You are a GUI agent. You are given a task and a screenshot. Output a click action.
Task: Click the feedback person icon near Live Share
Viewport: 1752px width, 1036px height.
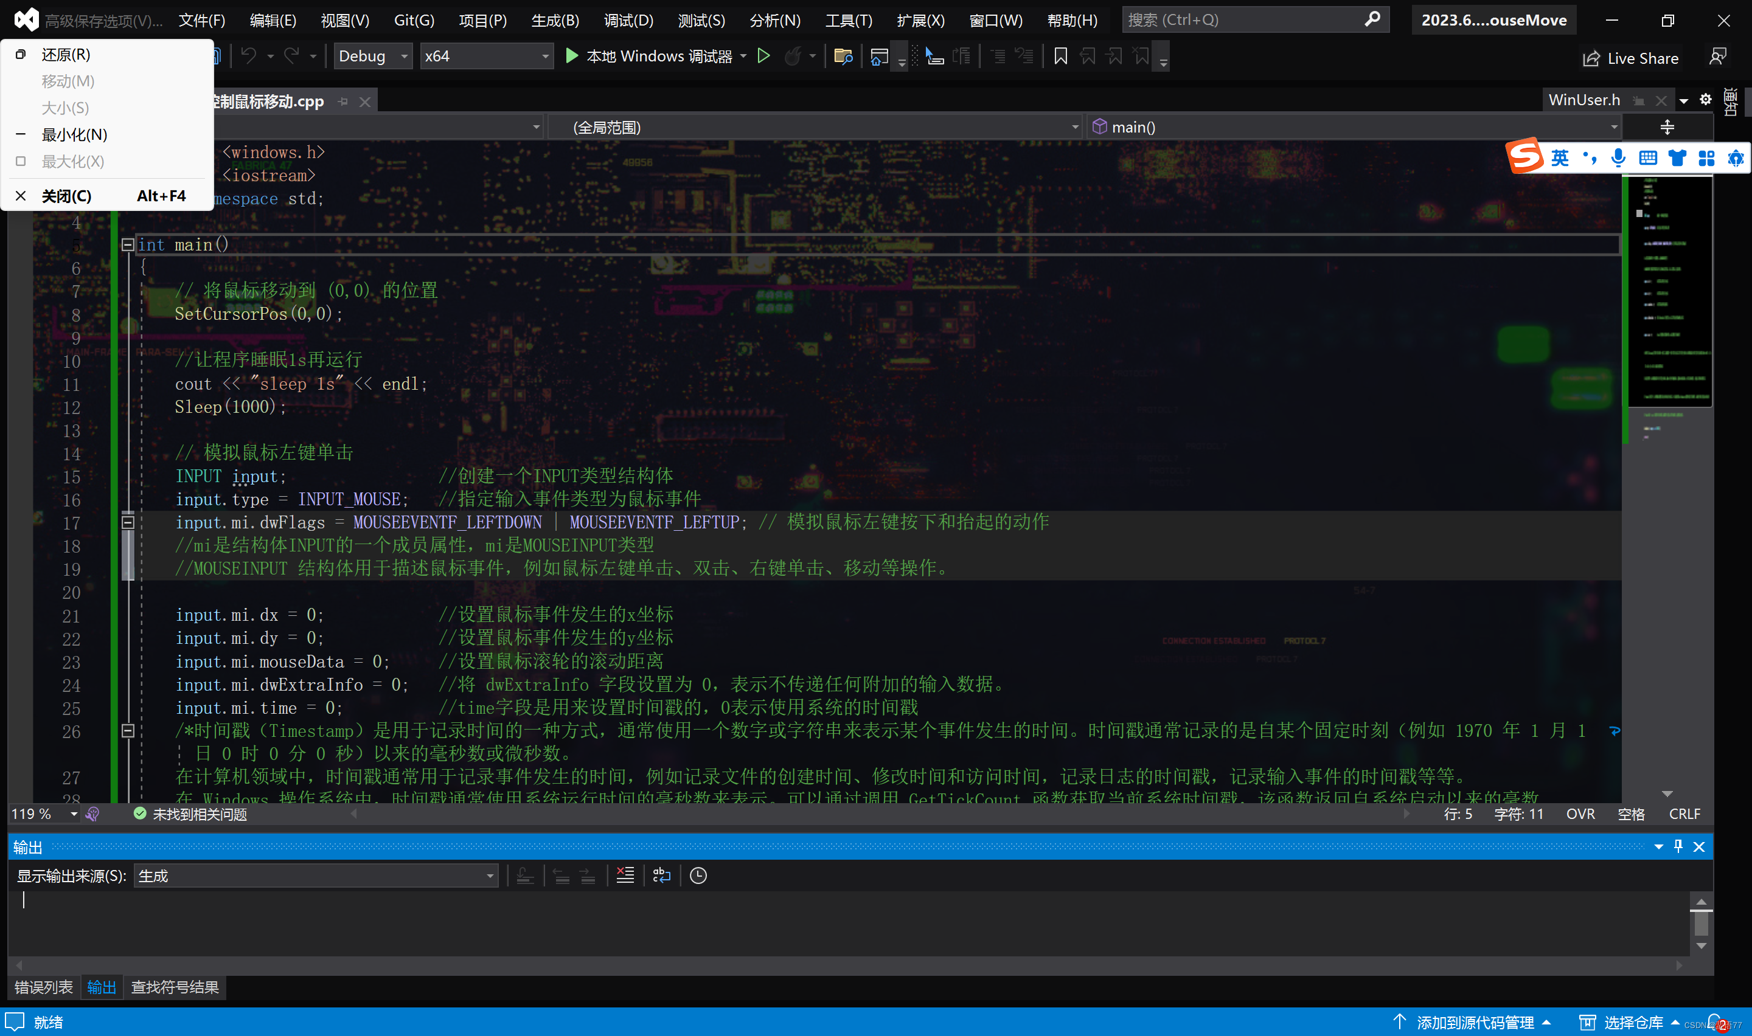tap(1718, 57)
